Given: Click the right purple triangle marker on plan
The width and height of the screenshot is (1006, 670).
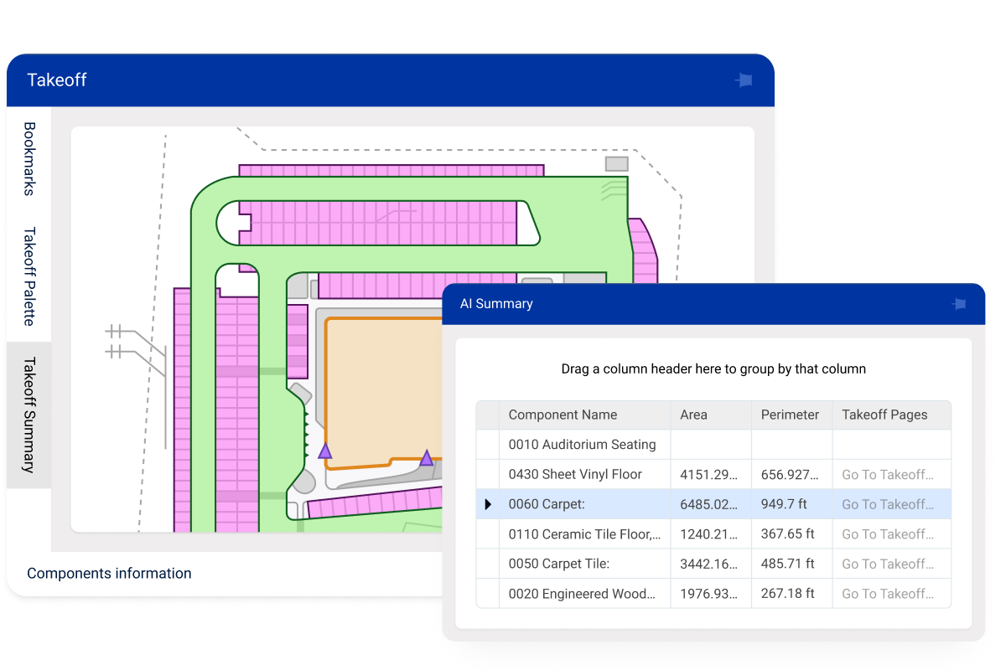Looking at the screenshot, I should click(427, 458).
